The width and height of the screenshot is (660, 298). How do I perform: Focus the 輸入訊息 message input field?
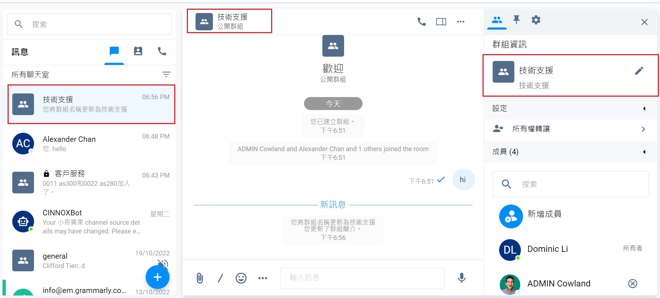tap(362, 278)
